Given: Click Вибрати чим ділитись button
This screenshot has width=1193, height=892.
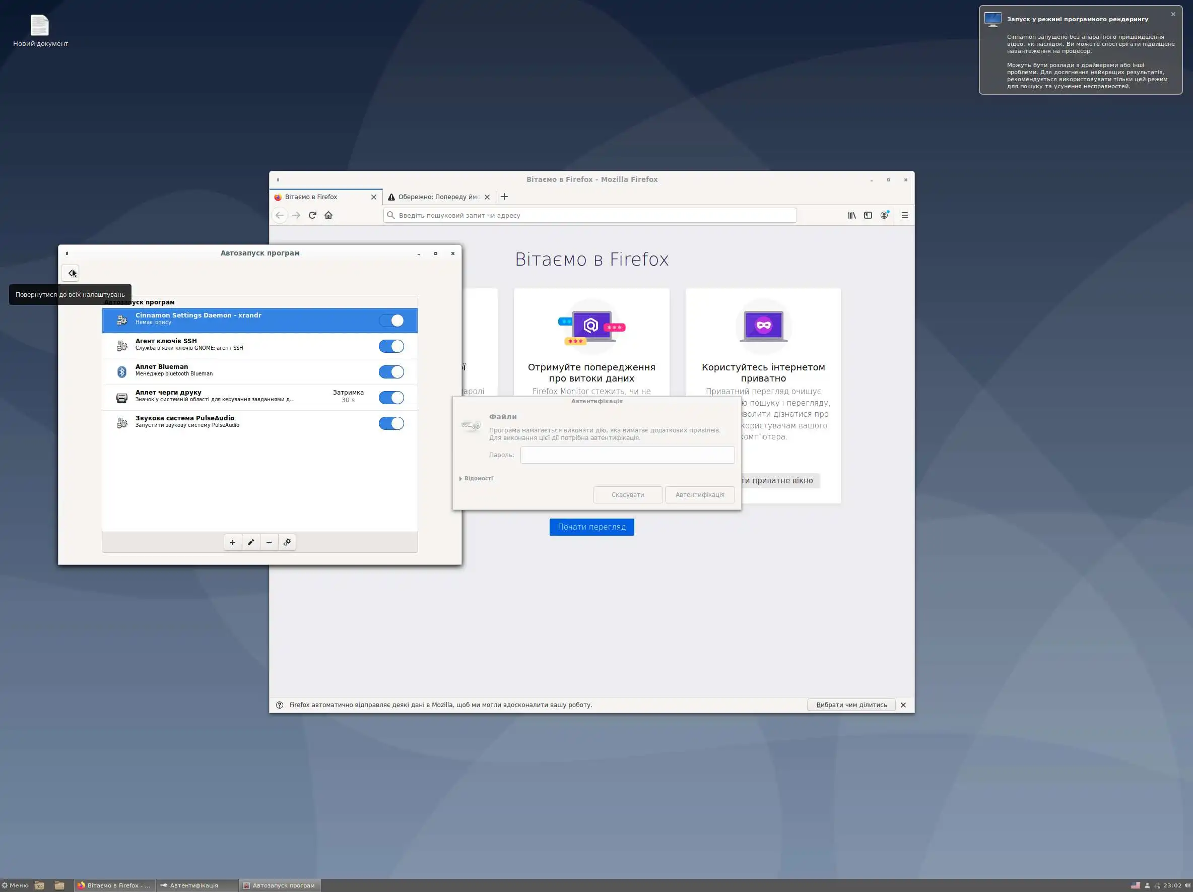Looking at the screenshot, I should [x=851, y=705].
